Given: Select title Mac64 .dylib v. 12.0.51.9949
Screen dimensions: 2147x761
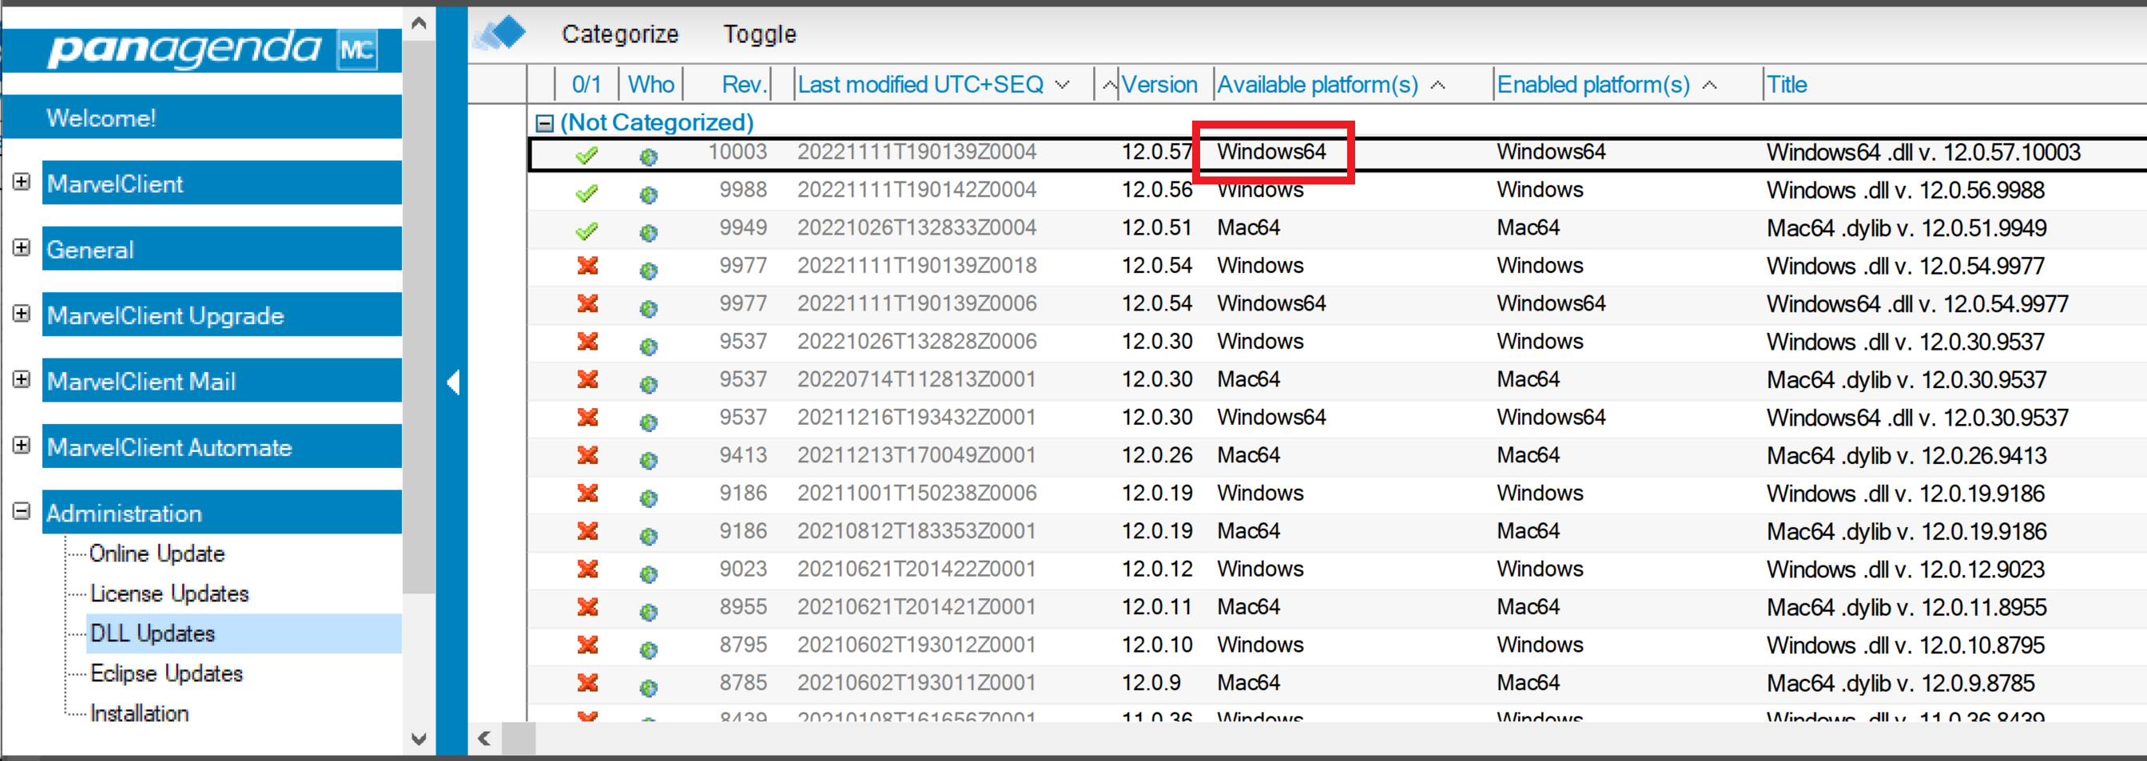Looking at the screenshot, I should [x=1906, y=228].
